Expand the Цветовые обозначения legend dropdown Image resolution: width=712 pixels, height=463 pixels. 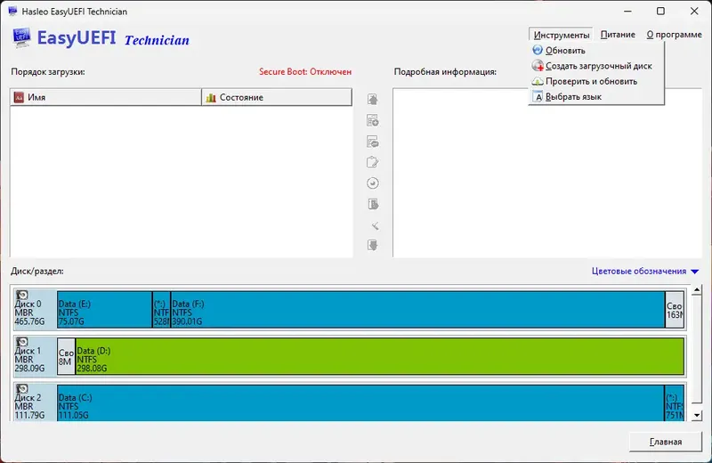tap(644, 272)
